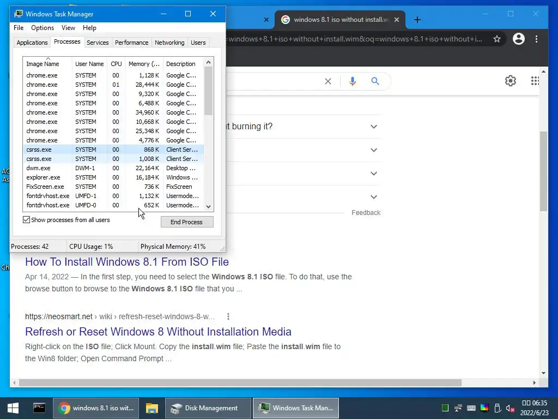Open the Chrome profile avatar icon

(x=519, y=39)
